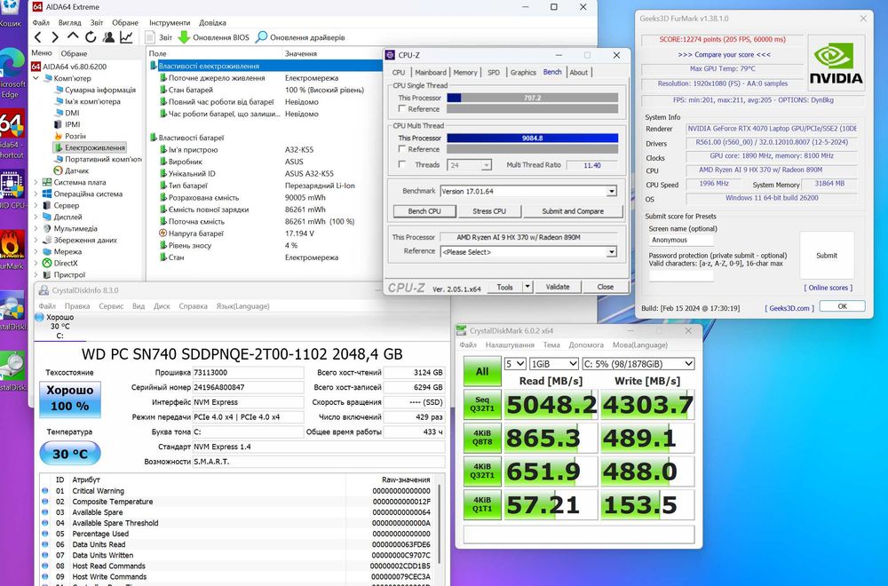Open AIDA64 Інструменти menu
This screenshot has width=888, height=586.
tap(170, 23)
